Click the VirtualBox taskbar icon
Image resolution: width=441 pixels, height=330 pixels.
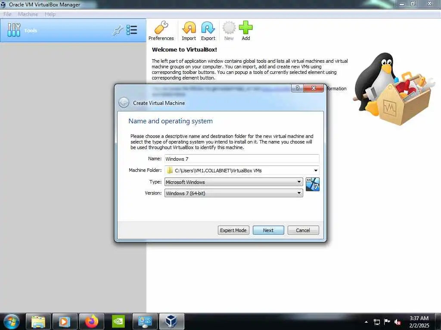[171, 321]
